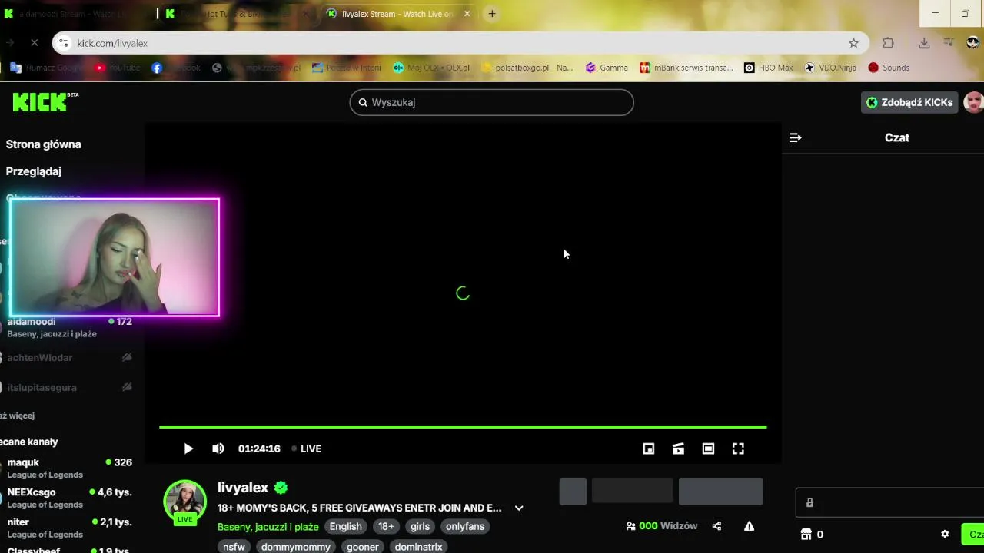Stop loading the page
The height and width of the screenshot is (553, 984).
pyautogui.click(x=34, y=43)
